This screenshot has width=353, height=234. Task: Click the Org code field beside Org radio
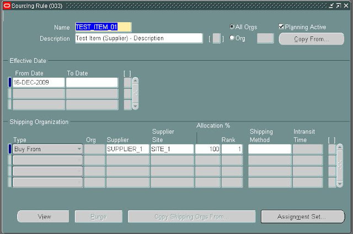tap(265, 38)
